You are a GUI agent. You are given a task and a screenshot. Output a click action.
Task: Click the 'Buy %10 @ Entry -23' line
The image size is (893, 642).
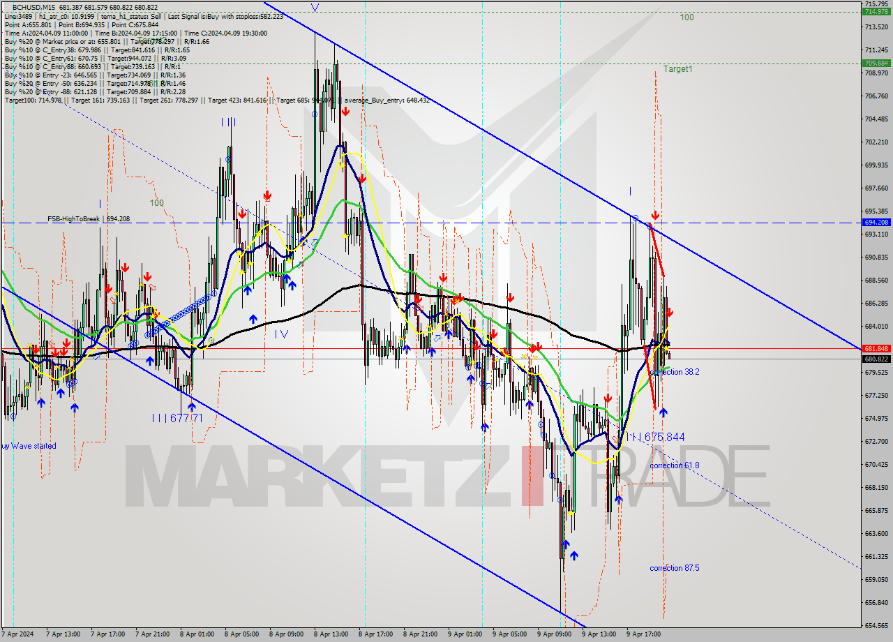coord(95,75)
